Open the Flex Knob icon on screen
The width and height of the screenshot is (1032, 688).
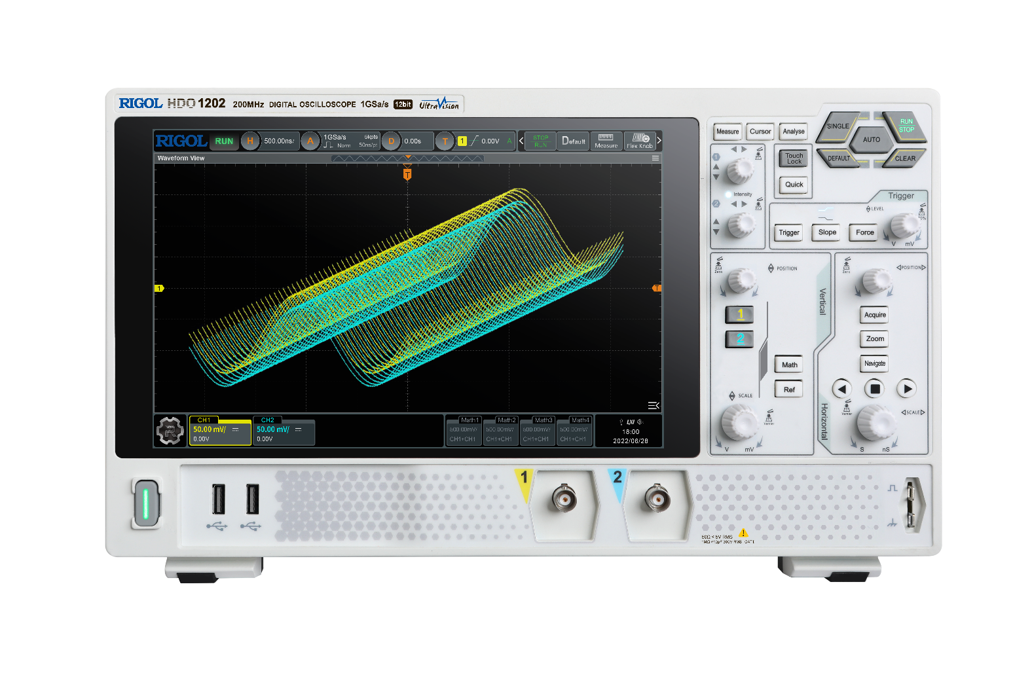point(640,141)
